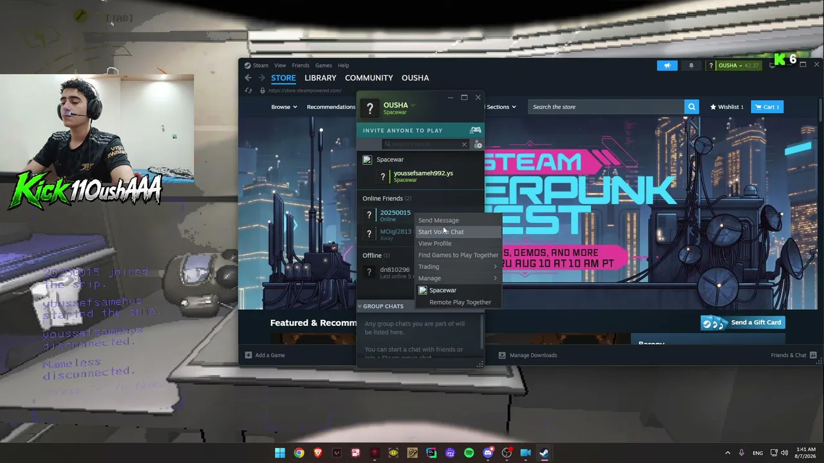The height and width of the screenshot is (463, 824).
Task: Click the Invite Anyone to Play banner
Action: pyautogui.click(x=420, y=131)
